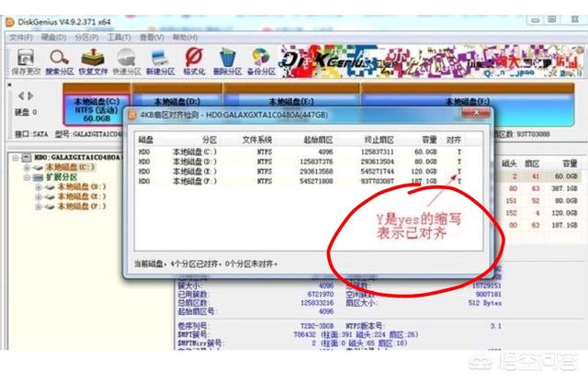Select the 本地磁盘(D:) row in alignment dialog
Screen dimensions: 588x381
click(x=309, y=162)
